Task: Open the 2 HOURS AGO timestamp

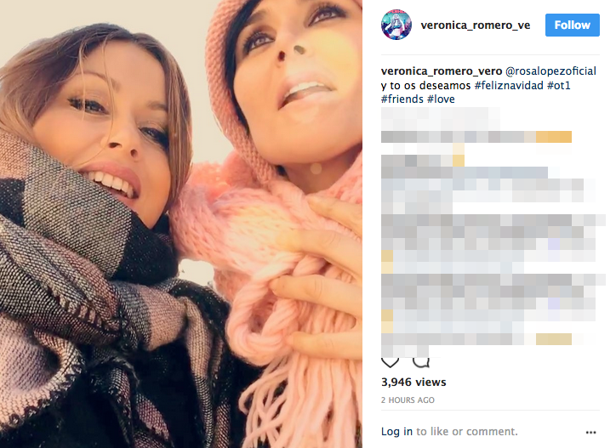Action: click(408, 400)
